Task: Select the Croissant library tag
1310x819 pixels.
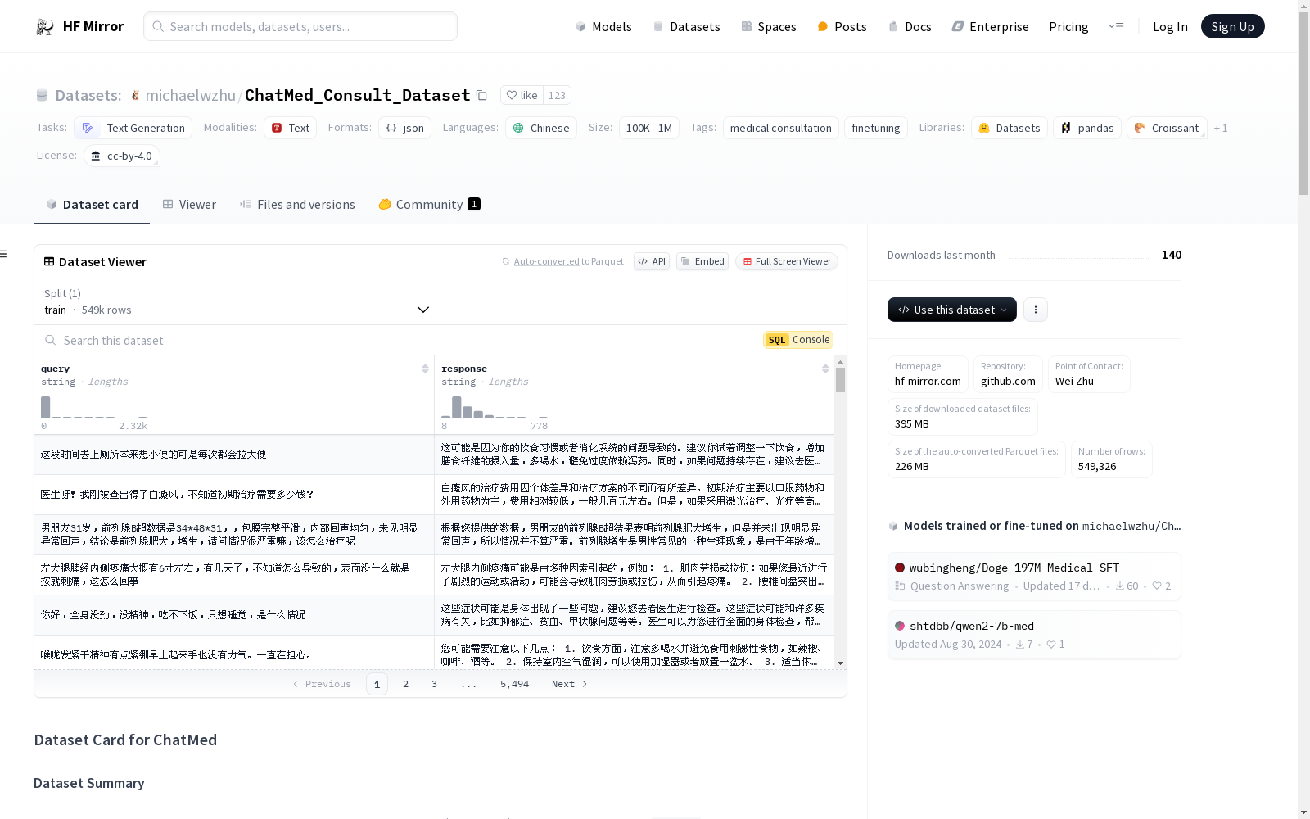Action: [1167, 128]
